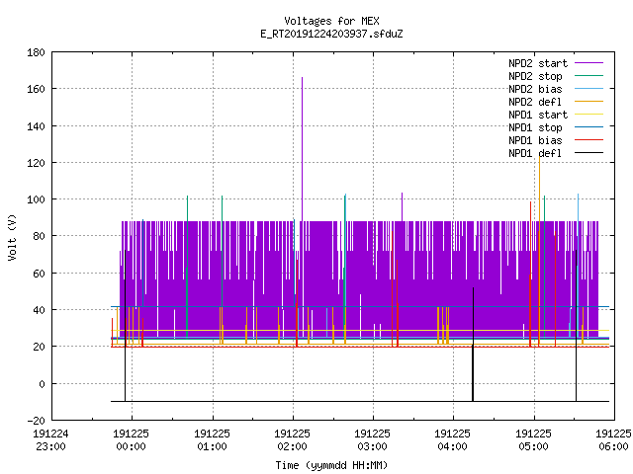Click the green NPD2 stop legend line
The height and width of the screenshot is (474, 633).
tap(588, 75)
